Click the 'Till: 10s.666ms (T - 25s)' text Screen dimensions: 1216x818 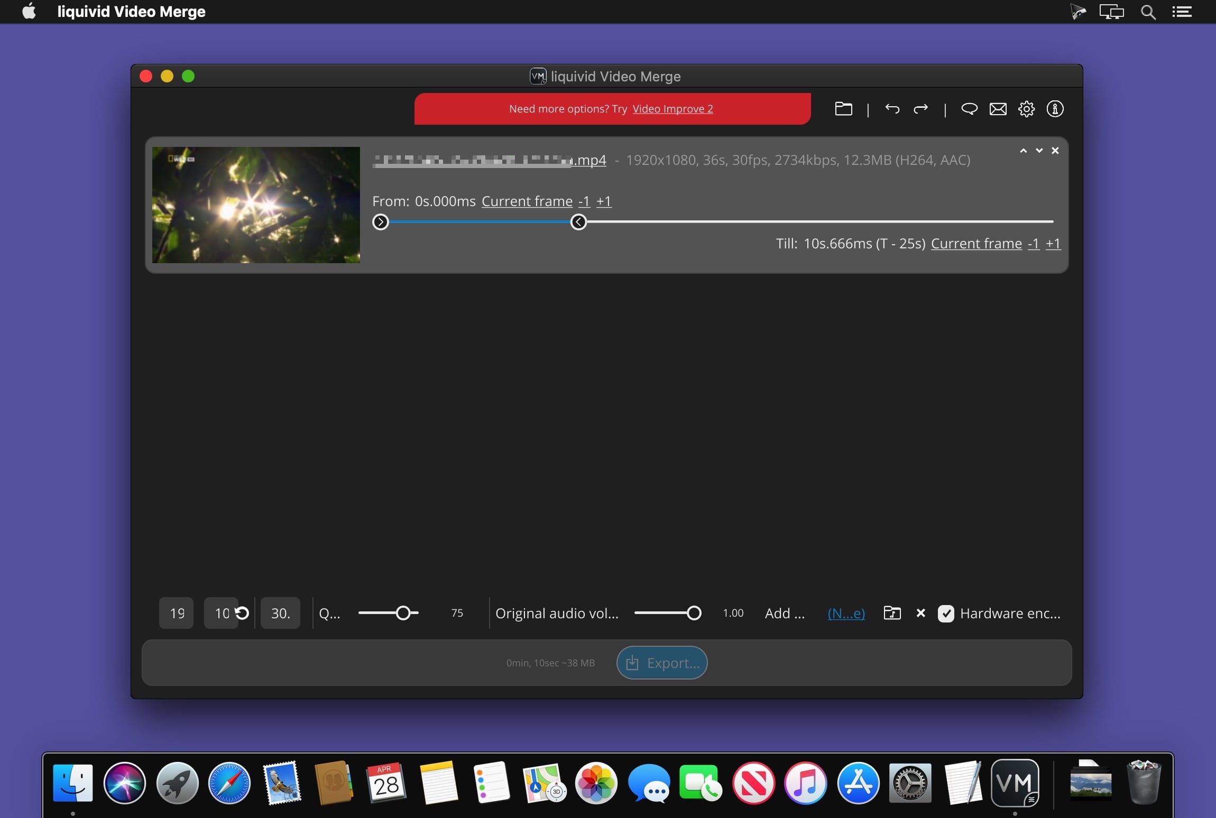(851, 244)
